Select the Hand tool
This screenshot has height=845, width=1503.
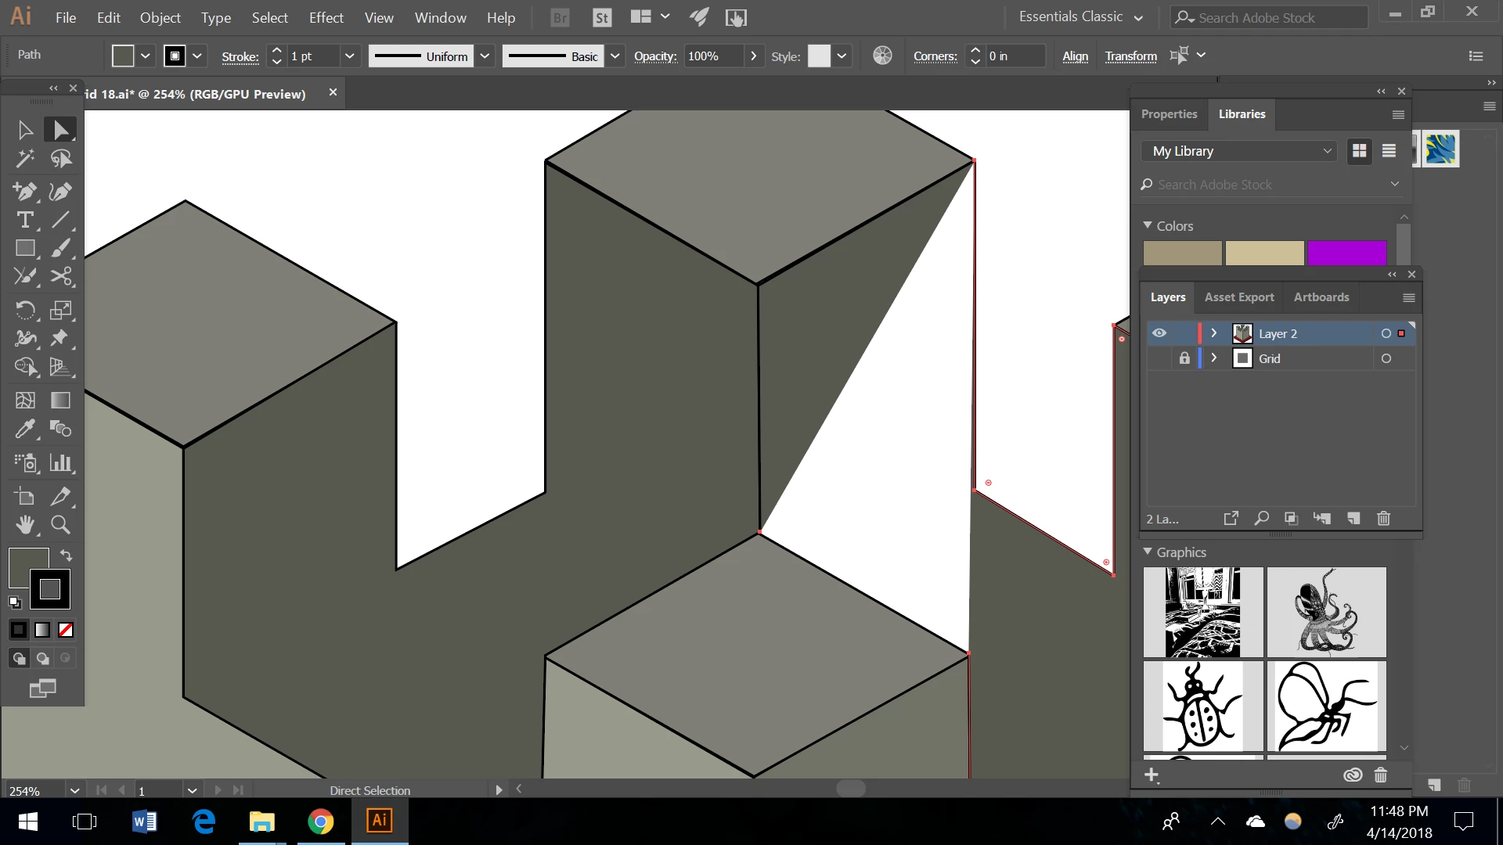point(25,525)
